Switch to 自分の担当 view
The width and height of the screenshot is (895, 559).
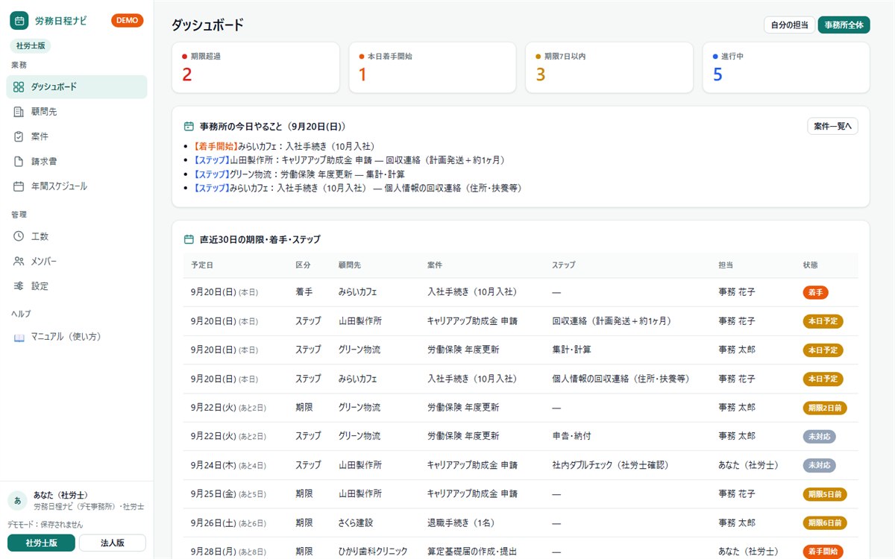789,25
